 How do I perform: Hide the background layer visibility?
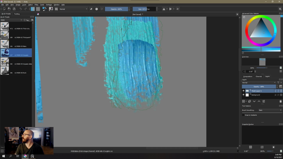[x=244, y=95]
